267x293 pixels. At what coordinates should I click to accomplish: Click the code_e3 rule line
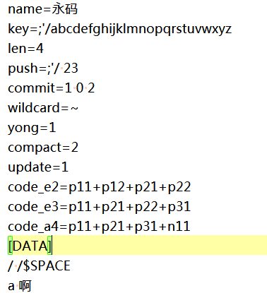click(x=99, y=207)
